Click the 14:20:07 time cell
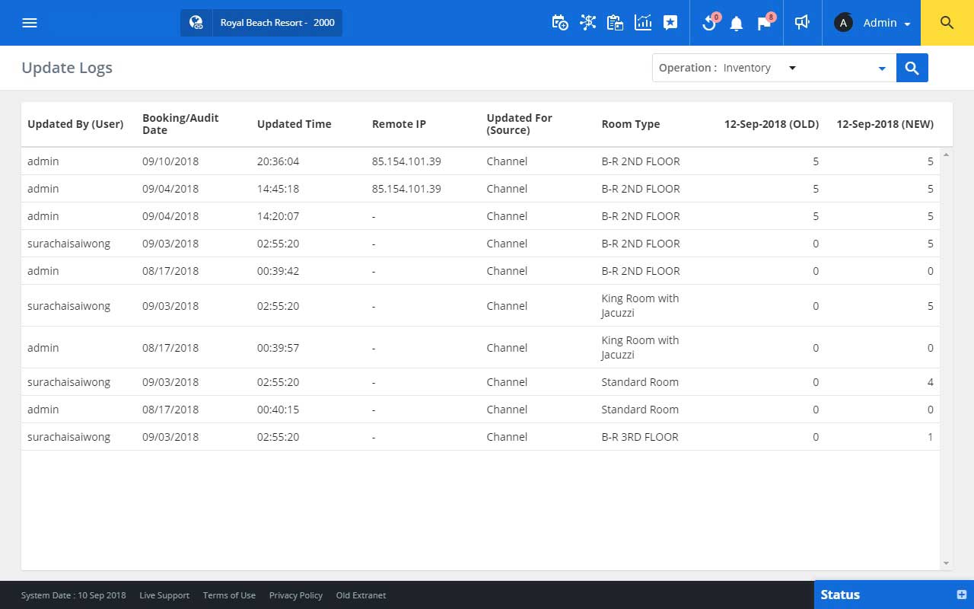Screen dimensions: 974x609 point(279,216)
